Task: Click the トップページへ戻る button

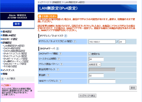Action: (87, 96)
